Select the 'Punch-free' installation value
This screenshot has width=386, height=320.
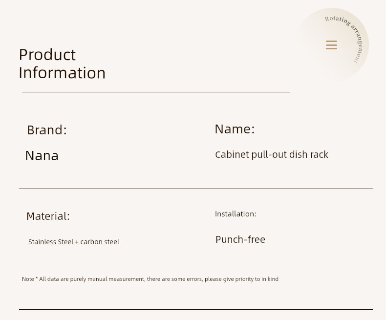click(x=240, y=239)
